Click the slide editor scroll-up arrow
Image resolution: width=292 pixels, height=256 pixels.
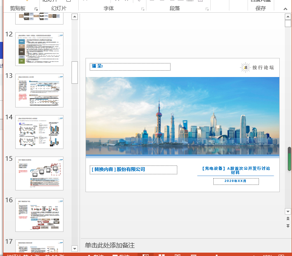pos(288,17)
